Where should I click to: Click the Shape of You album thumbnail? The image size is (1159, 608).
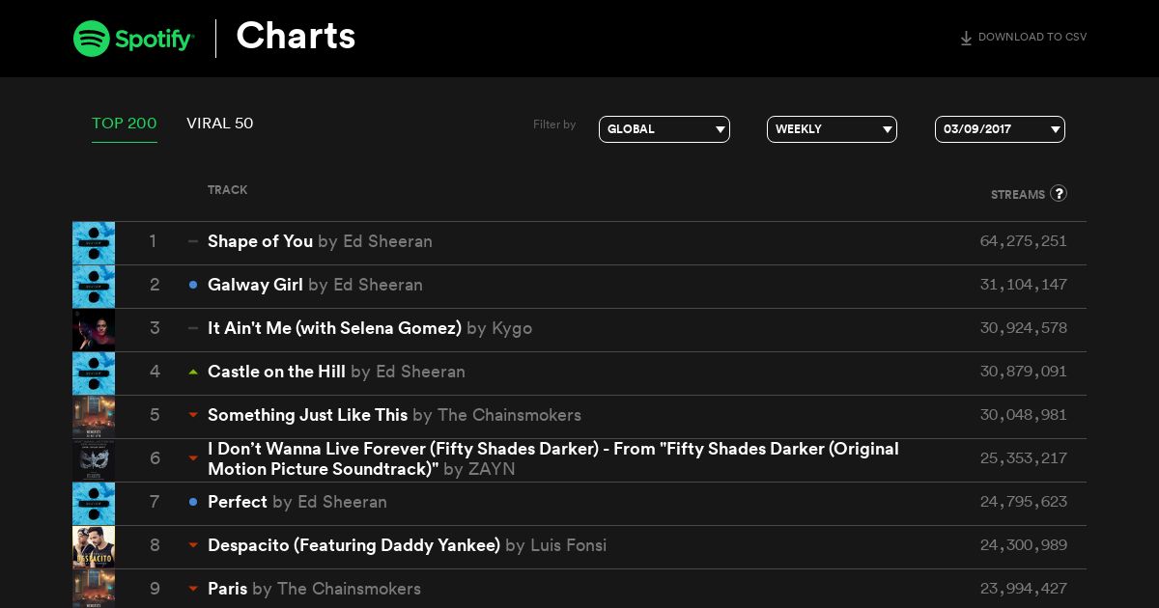94,243
